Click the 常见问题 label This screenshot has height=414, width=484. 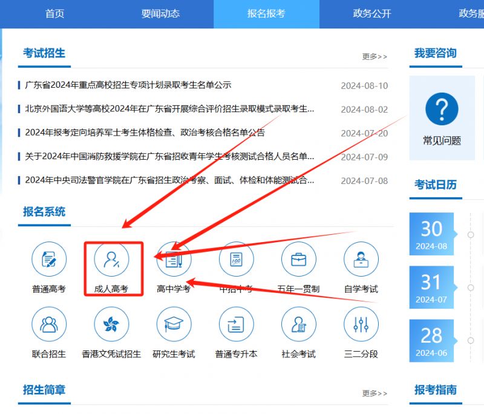point(442,141)
